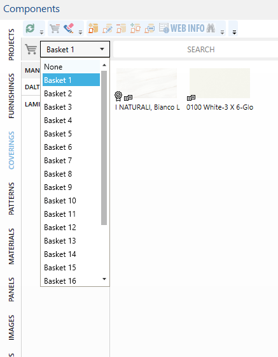
Task: Switch to the MATERIALS side tab
Action: [11, 246]
